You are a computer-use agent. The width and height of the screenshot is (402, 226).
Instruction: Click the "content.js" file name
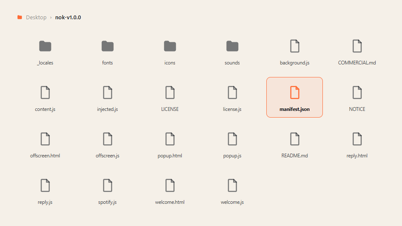click(45, 109)
